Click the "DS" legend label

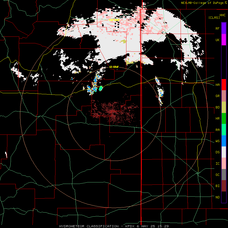217,152
